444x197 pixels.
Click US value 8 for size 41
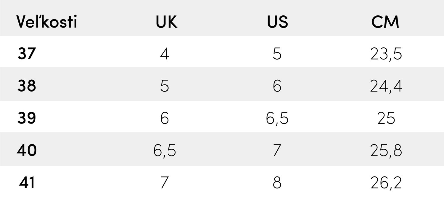pyautogui.click(x=277, y=183)
